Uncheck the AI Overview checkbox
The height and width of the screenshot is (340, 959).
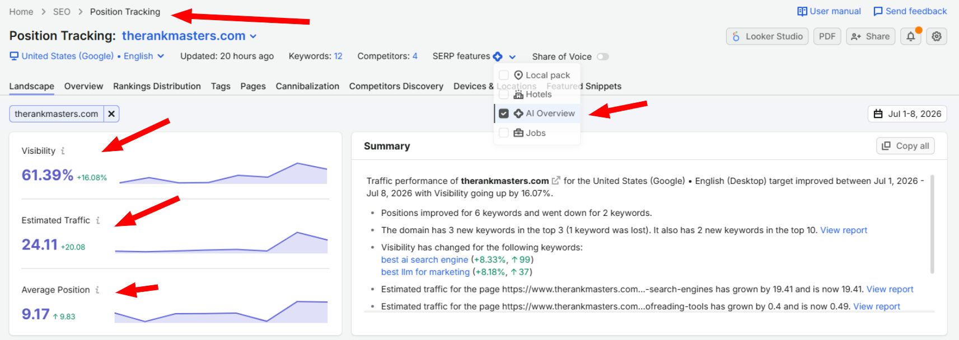tap(504, 114)
